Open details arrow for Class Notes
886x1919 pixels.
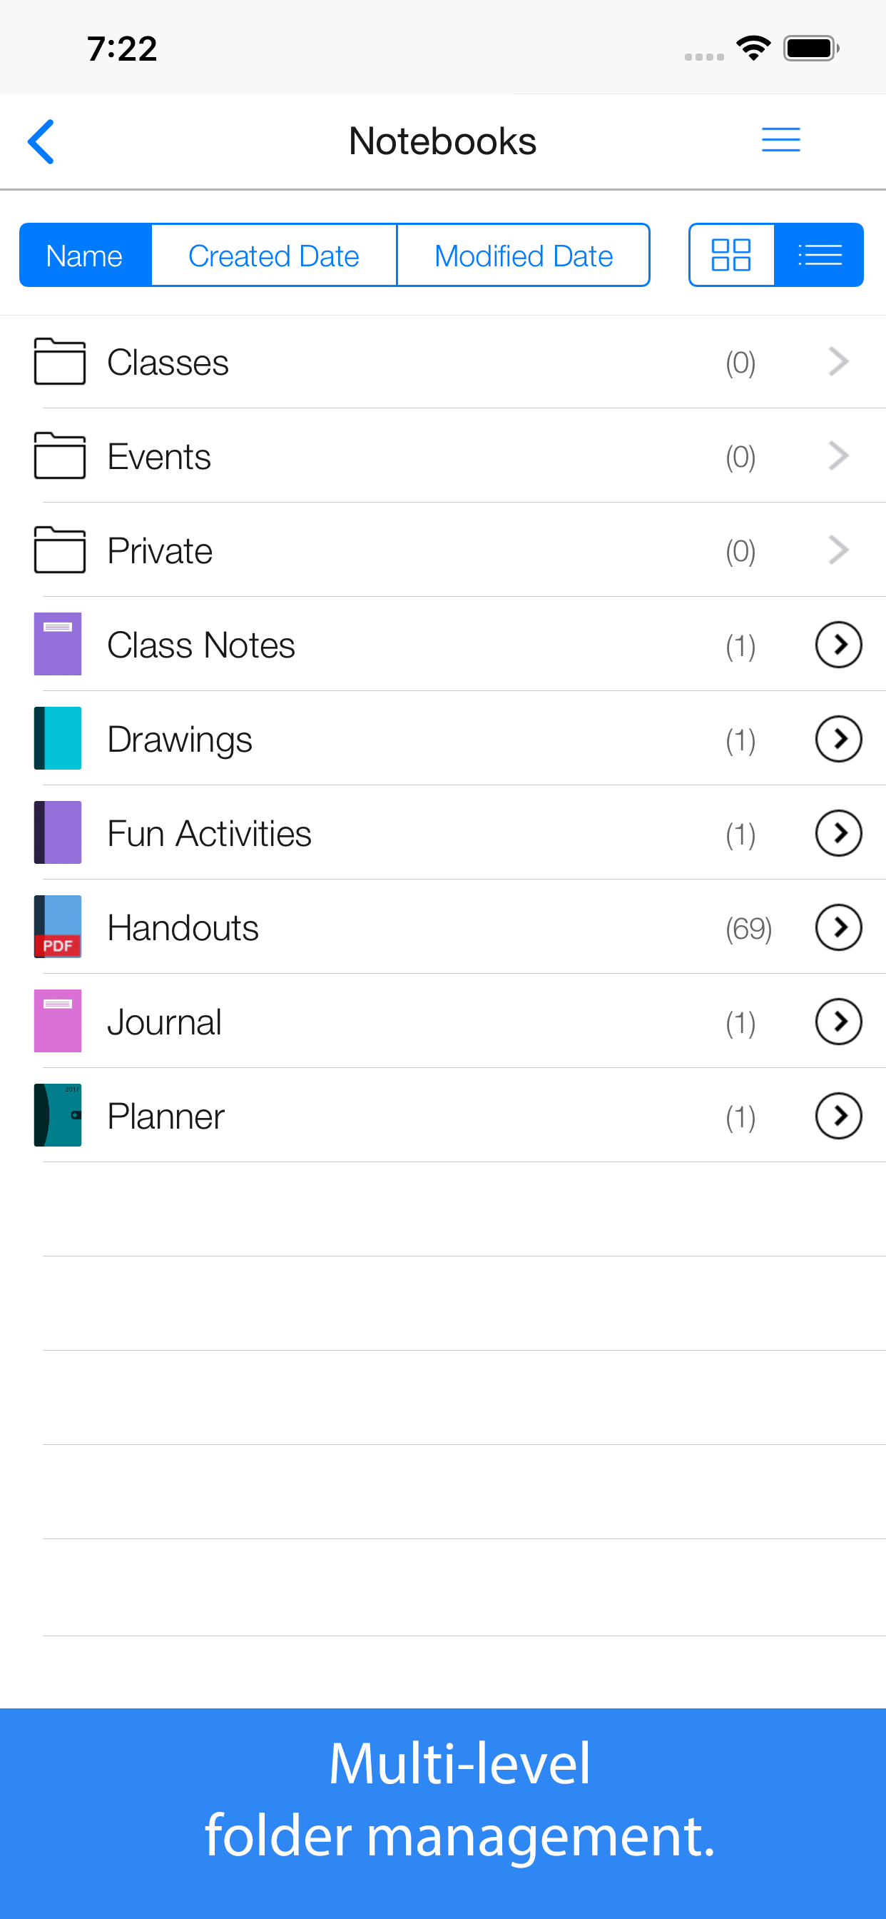click(838, 645)
